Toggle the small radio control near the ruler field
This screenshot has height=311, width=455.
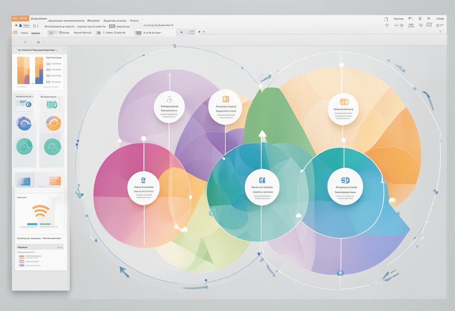pyautogui.click(x=181, y=33)
